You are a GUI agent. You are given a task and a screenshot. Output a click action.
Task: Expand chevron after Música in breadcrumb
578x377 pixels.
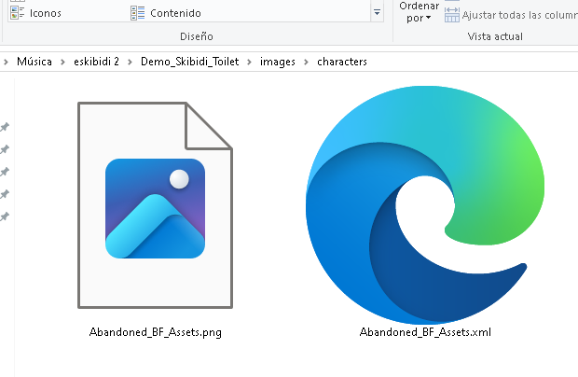coord(62,62)
